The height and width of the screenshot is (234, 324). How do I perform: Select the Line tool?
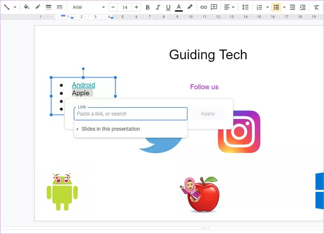tap(7, 7)
